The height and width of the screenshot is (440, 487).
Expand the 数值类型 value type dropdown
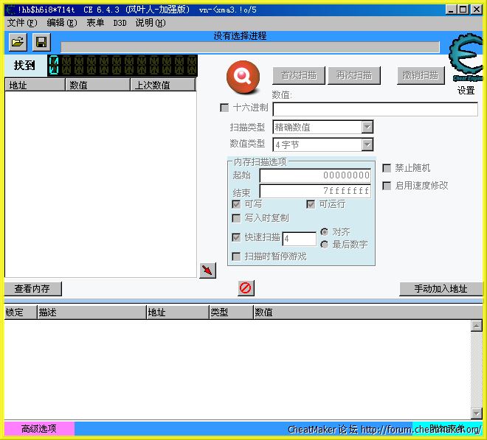click(x=367, y=144)
